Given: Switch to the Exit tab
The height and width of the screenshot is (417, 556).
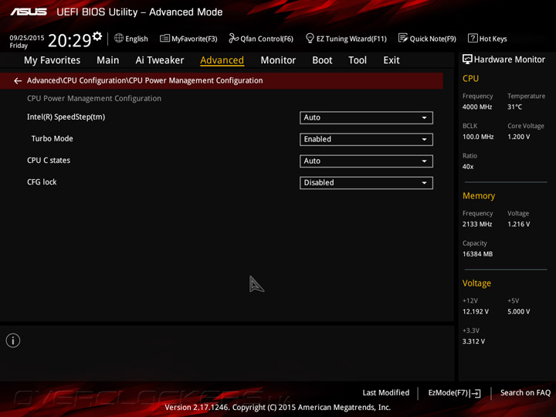Looking at the screenshot, I should point(392,60).
